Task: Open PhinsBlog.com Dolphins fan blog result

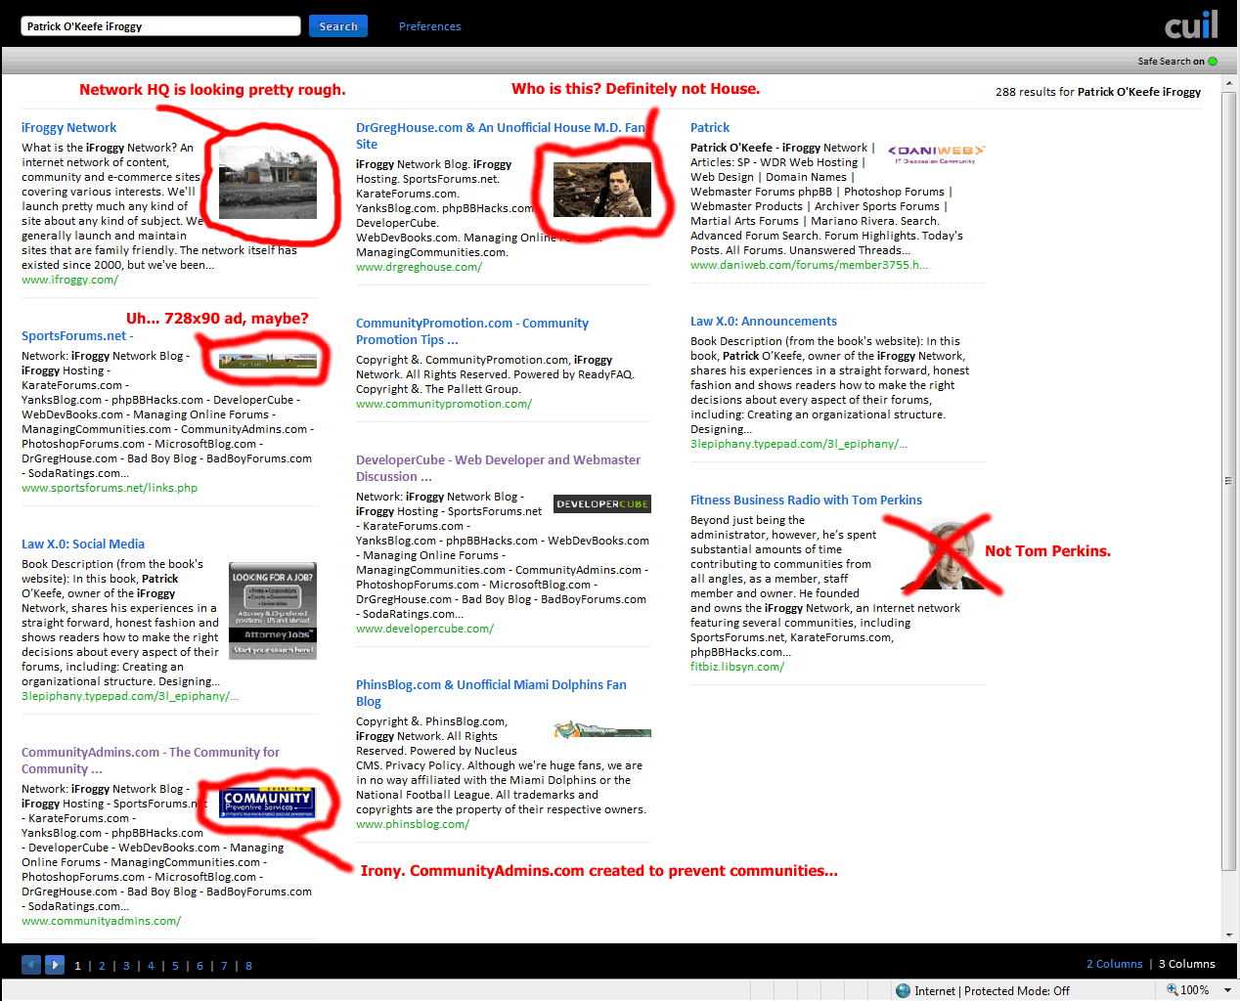Action: pyautogui.click(x=491, y=693)
